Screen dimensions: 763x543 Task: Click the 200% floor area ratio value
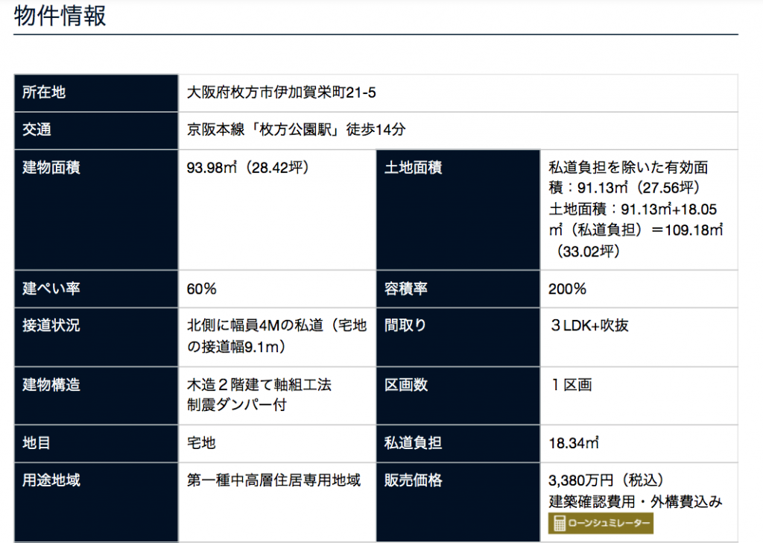click(568, 289)
